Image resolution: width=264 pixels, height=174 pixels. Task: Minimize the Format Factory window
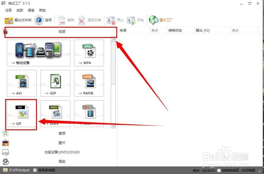click(242, 4)
